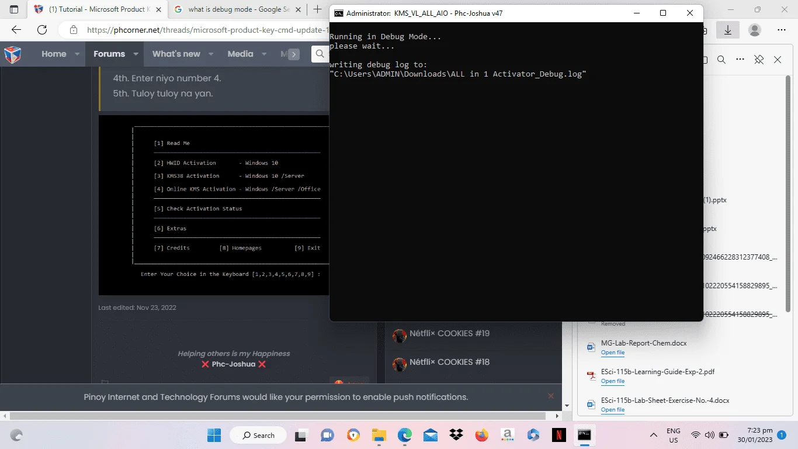Open Edge Settings and more menu
Viewport: 798px width, 449px height.
782,30
